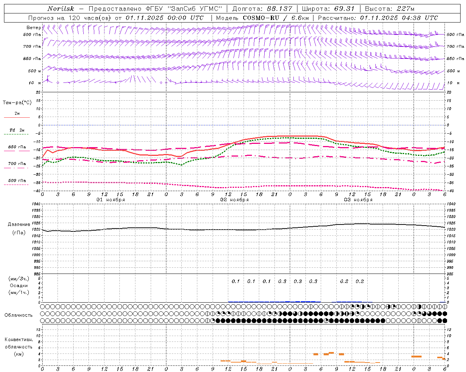Click calculation time "Рассчитано: 01.11.2025 04:38 UTC"

click(378, 18)
